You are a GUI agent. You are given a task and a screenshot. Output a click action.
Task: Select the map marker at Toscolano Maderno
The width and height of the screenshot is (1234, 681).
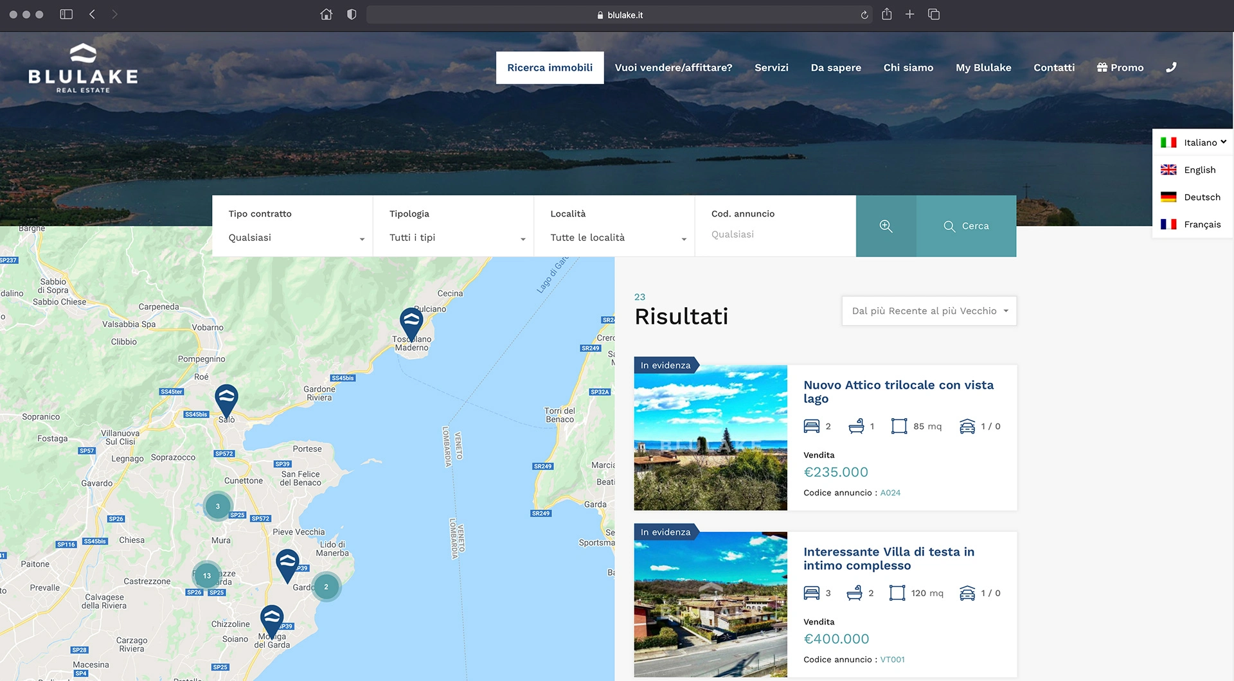click(x=411, y=324)
